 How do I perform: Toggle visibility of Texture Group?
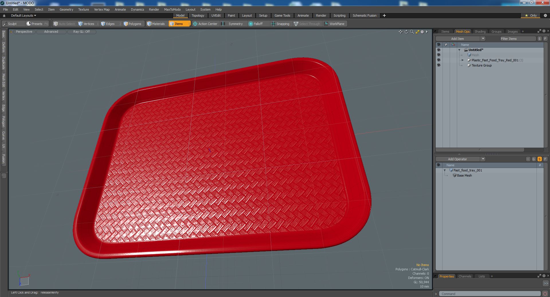coord(439,65)
